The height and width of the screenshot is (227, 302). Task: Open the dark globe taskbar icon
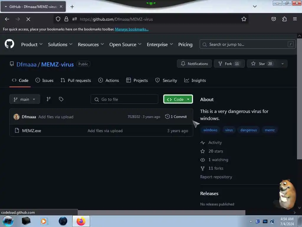point(63,221)
